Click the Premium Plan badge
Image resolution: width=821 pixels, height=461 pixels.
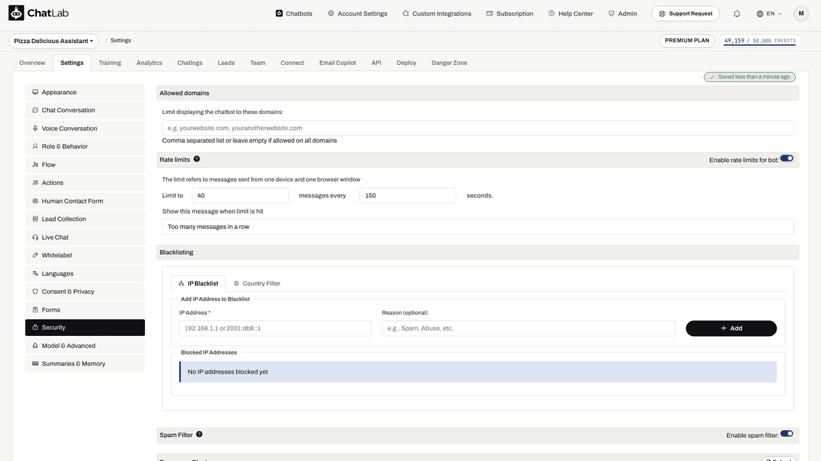pos(687,41)
